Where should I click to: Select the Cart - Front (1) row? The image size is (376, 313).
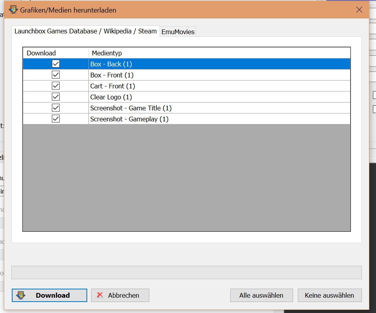pyautogui.click(x=187, y=86)
